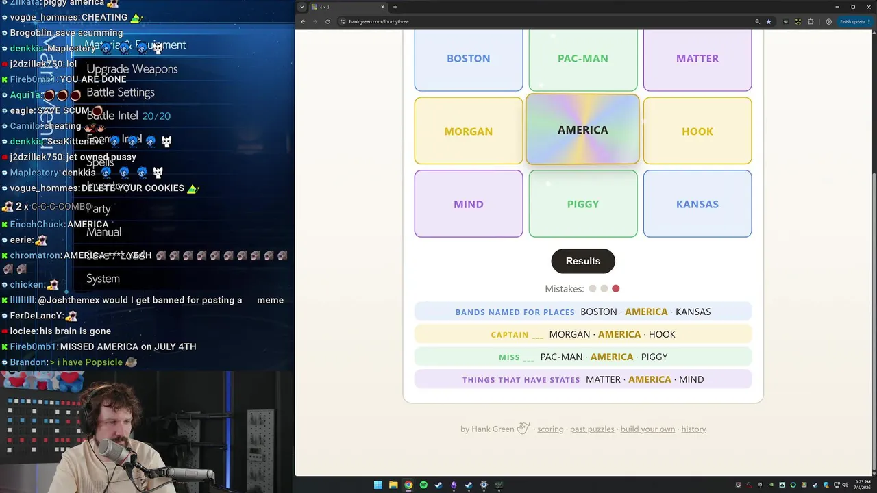Expand the tab search dropdown
This screenshot has width=877, height=493.
(301, 7)
